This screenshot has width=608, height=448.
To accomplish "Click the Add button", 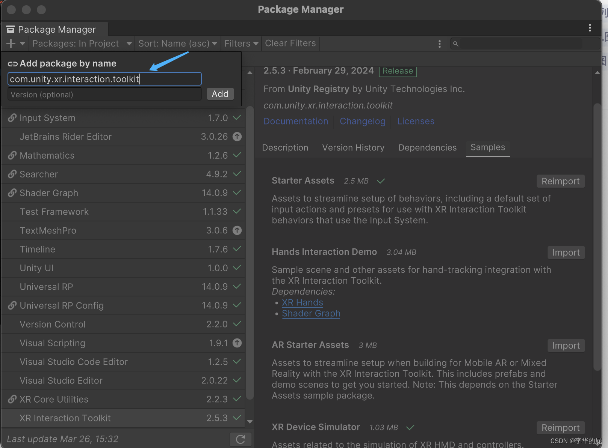I will 220,94.
